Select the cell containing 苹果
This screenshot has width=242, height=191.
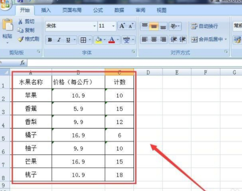pos(31,95)
